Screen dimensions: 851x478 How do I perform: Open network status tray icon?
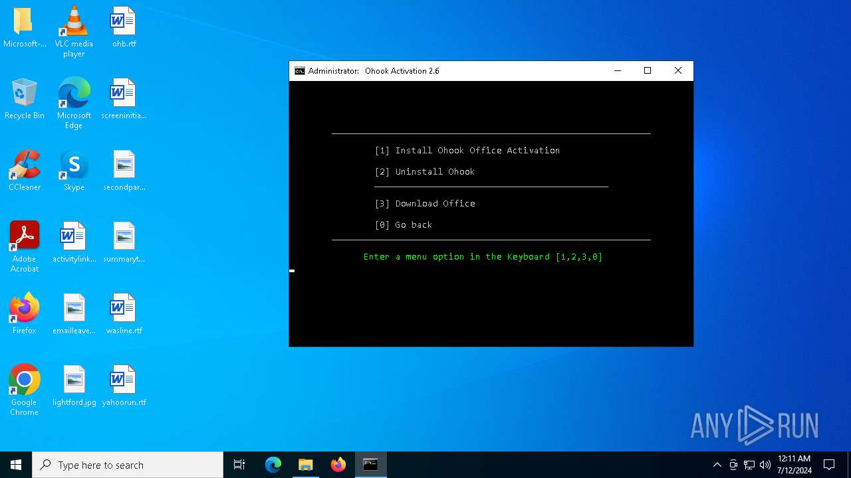(749, 465)
